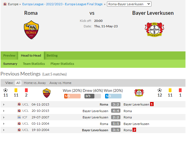
Task: Switch view to Home vs. Away
Action: (x=35, y=83)
